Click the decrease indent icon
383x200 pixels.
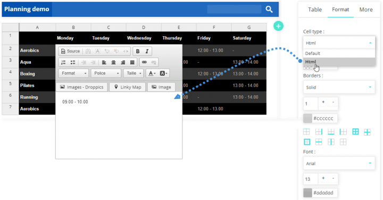(84, 62)
